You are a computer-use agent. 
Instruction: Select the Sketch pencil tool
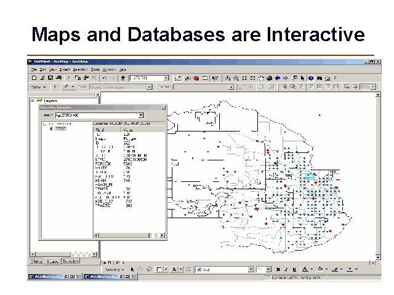pyautogui.click(x=66, y=87)
